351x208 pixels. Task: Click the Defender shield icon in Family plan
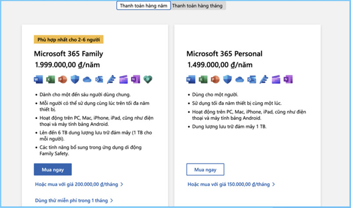pos(75,79)
